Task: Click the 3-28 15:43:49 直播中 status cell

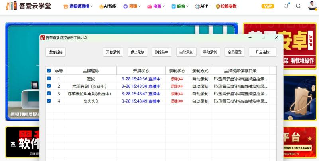Action: coord(141,101)
